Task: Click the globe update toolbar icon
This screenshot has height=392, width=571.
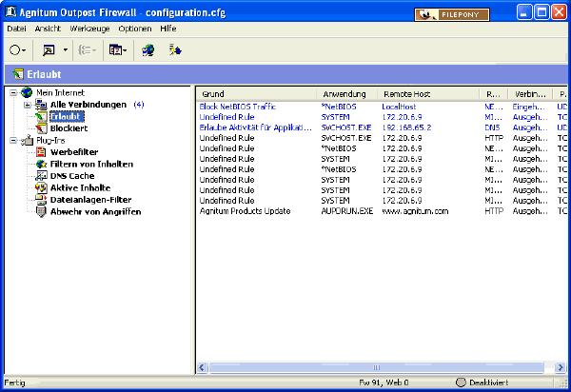Action: (148, 50)
